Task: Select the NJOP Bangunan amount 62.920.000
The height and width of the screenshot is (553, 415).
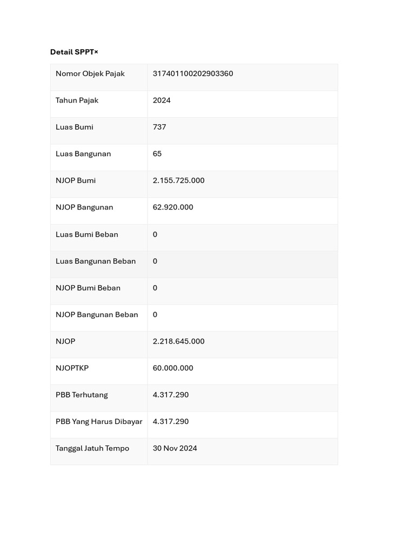Action: tap(173, 207)
